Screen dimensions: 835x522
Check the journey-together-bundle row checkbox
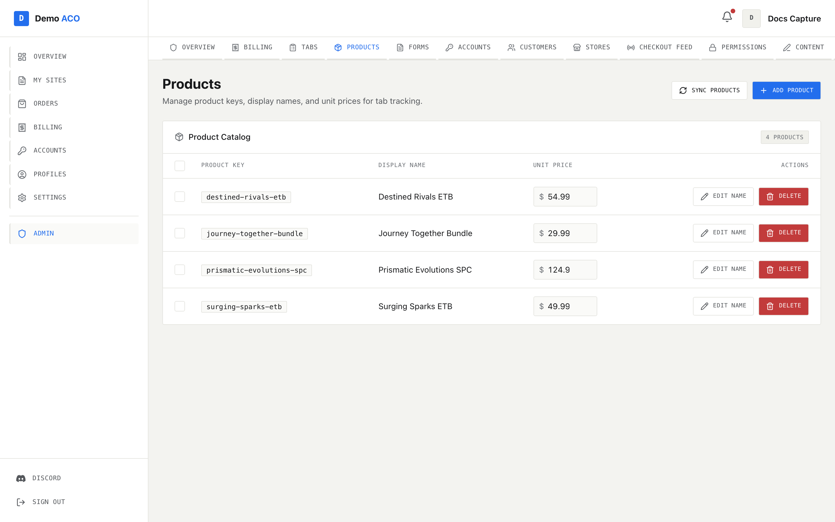click(180, 233)
